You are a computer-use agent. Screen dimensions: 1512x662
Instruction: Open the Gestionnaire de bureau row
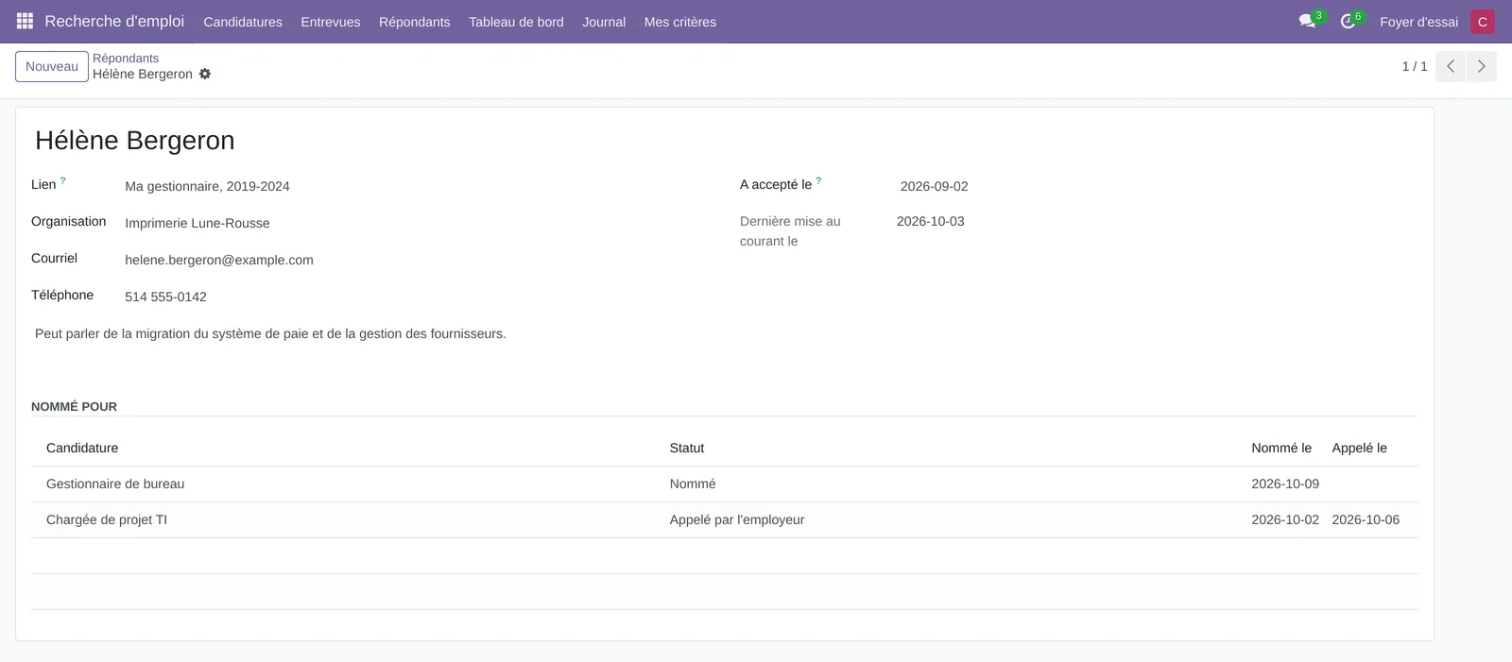725,484
